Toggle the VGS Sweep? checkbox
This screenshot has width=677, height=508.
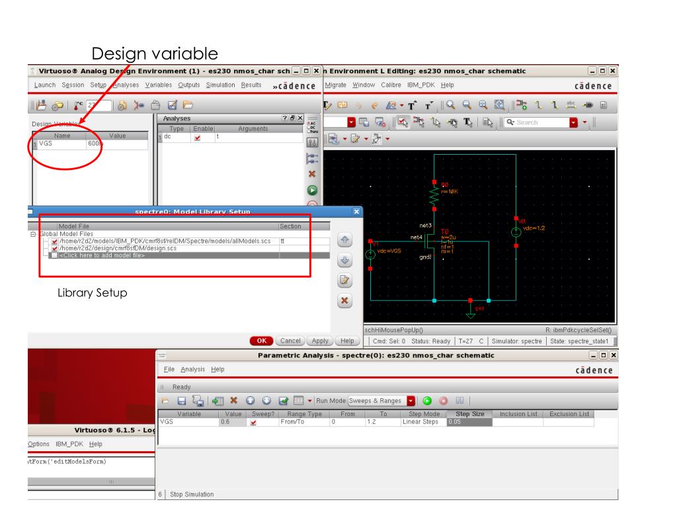click(253, 422)
